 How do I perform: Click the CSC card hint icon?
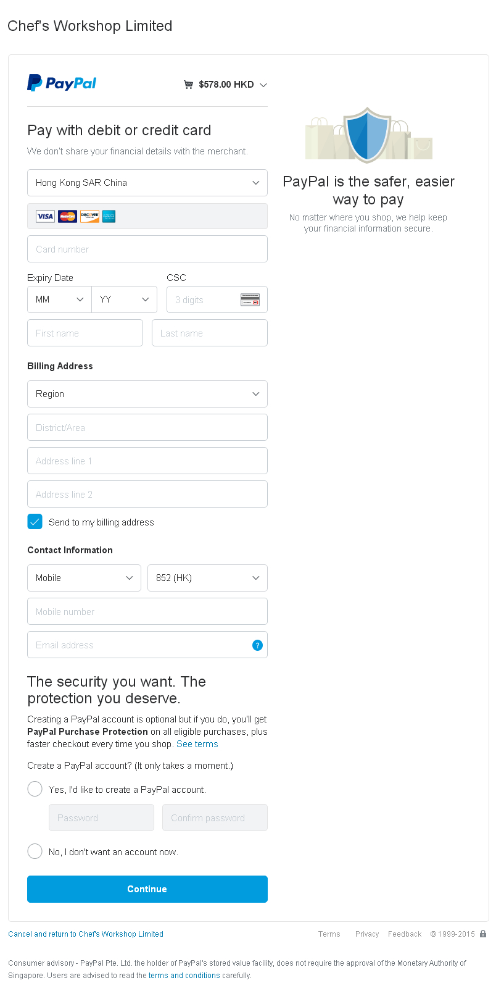pyautogui.click(x=250, y=300)
